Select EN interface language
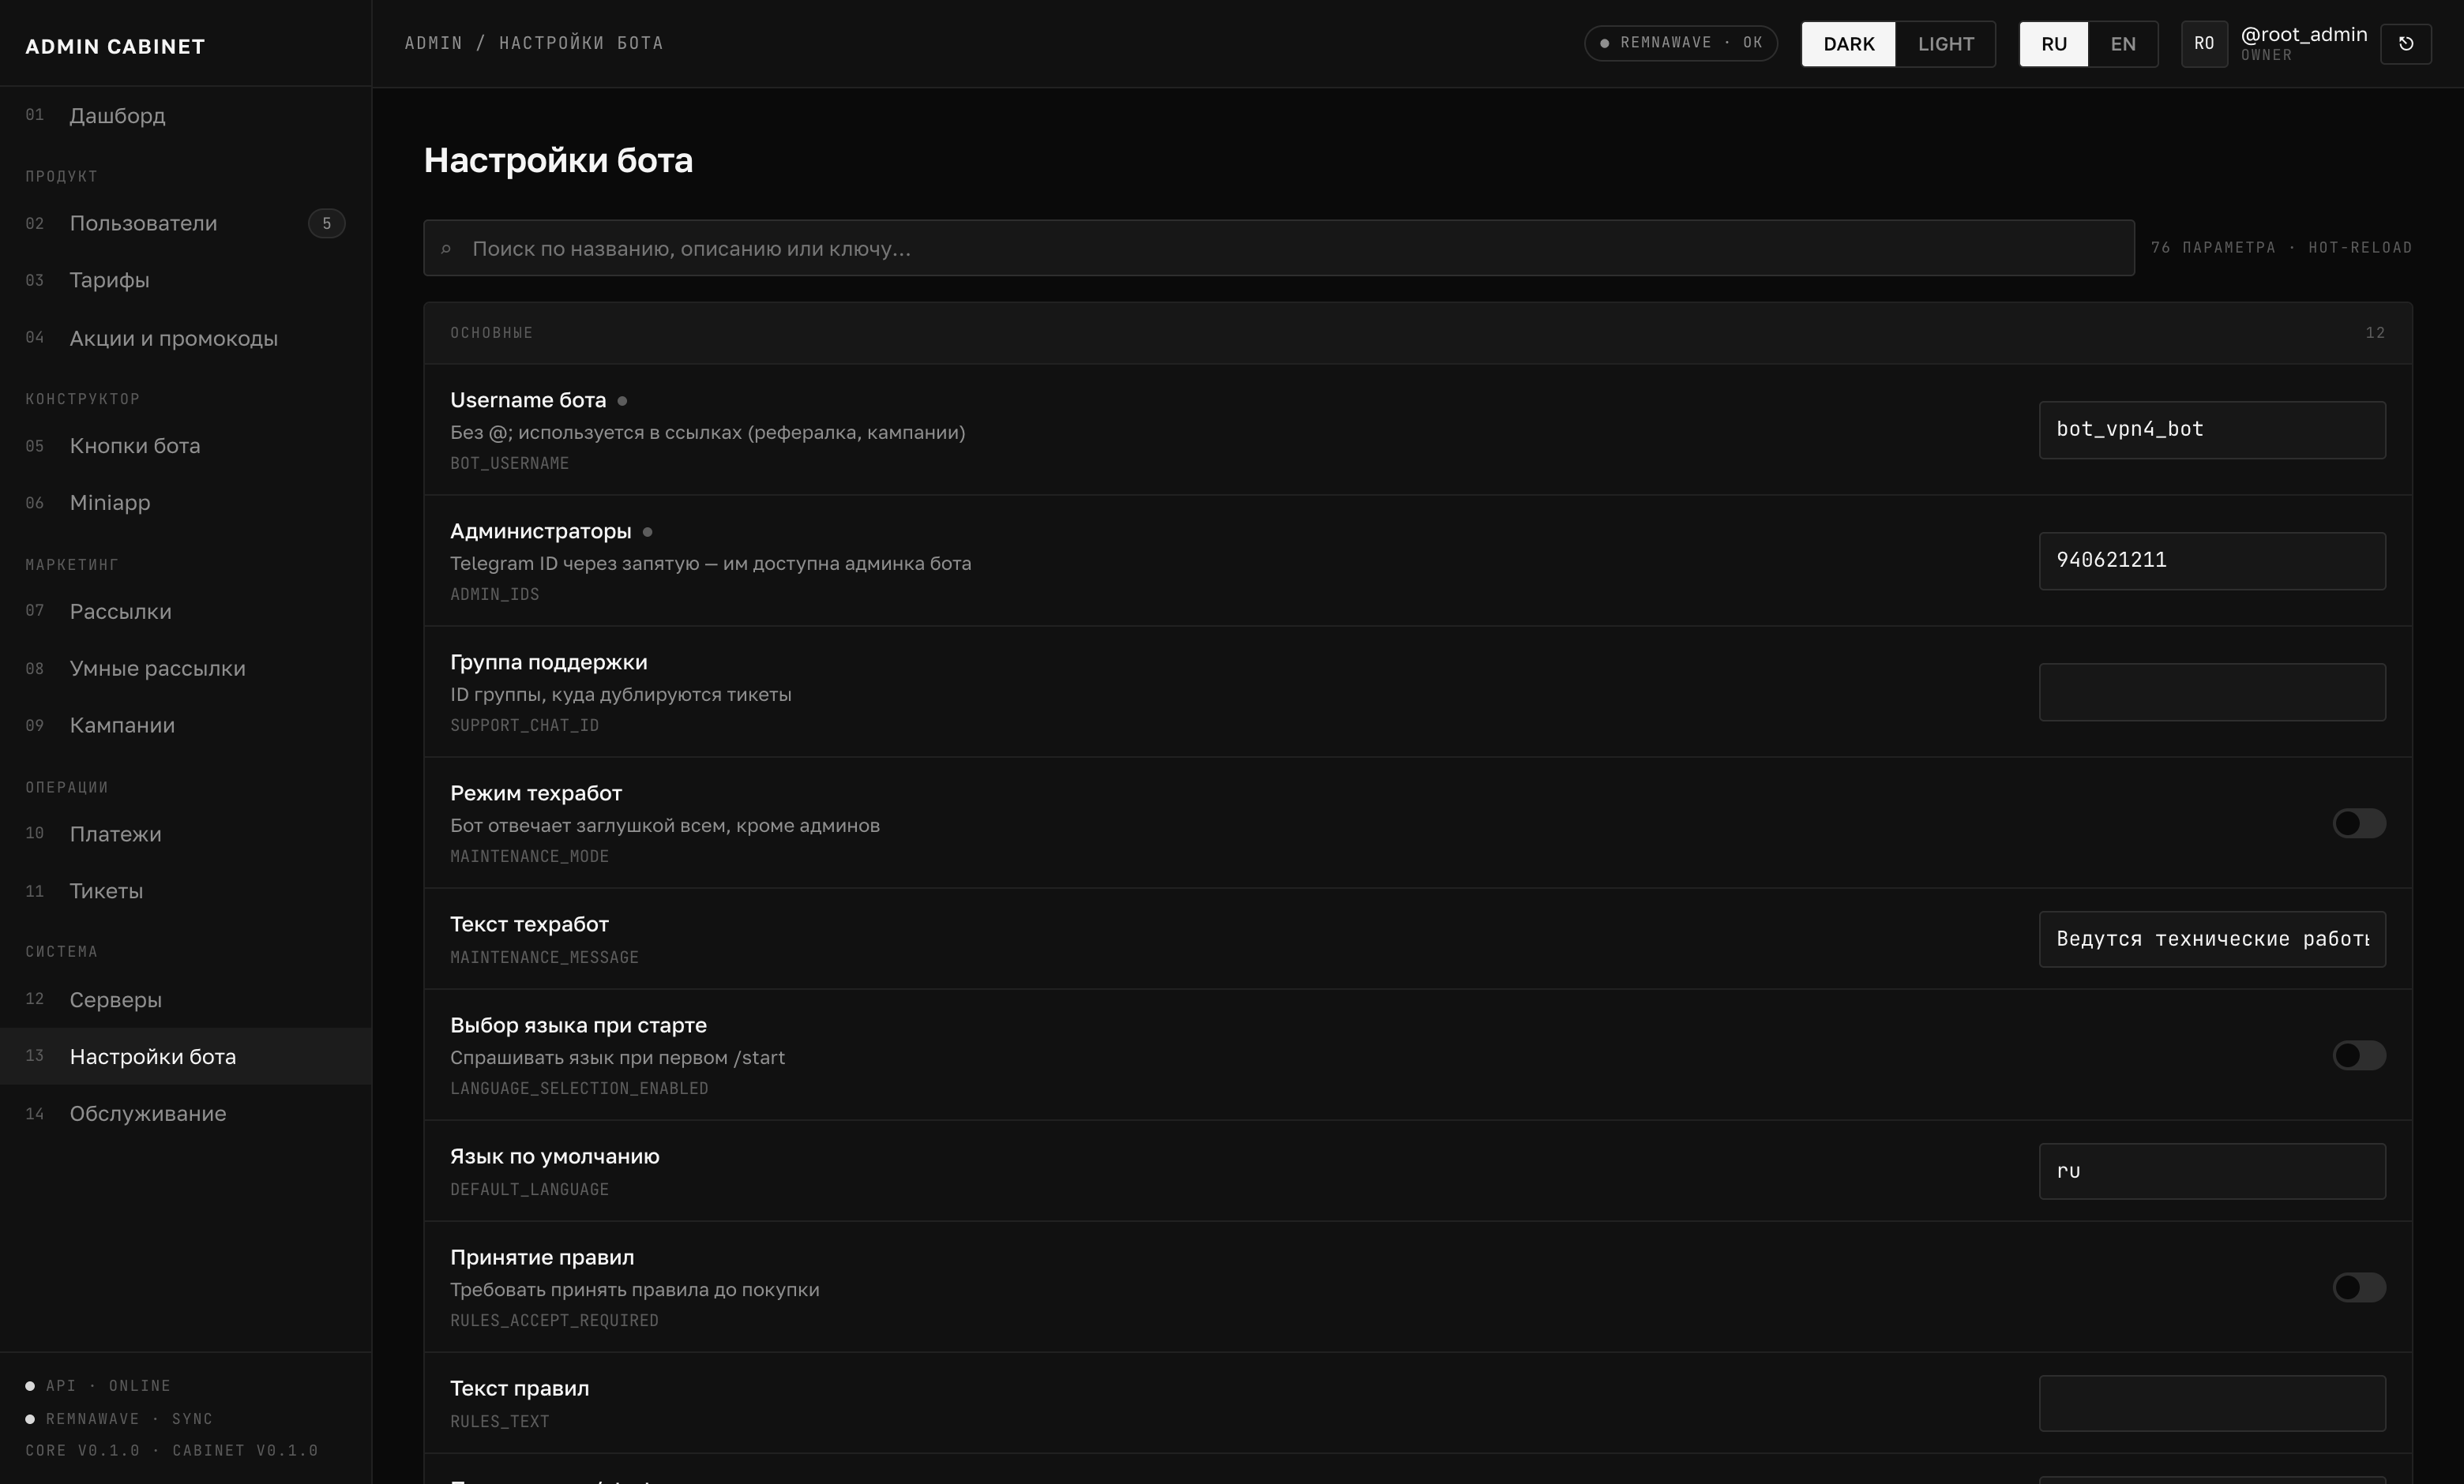2464x1484 pixels. (x=2122, y=44)
